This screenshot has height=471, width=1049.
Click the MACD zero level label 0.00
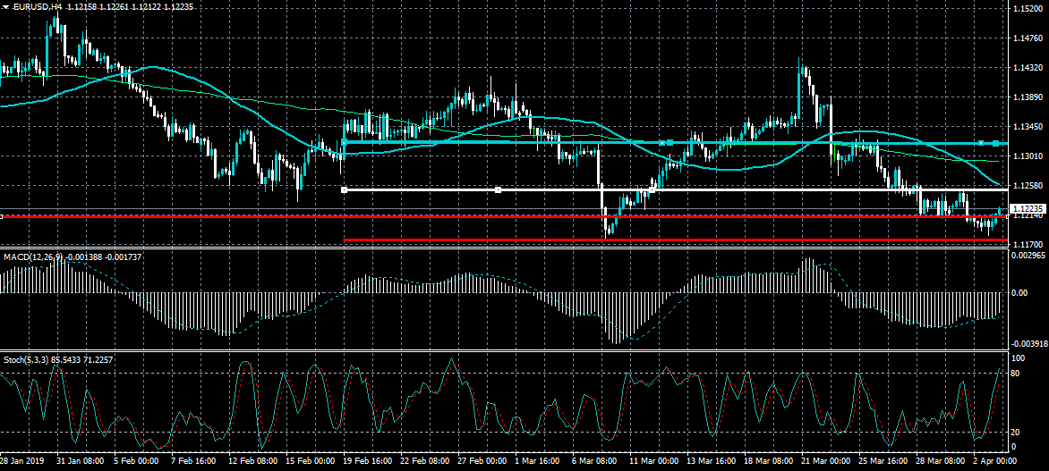pos(1021,292)
